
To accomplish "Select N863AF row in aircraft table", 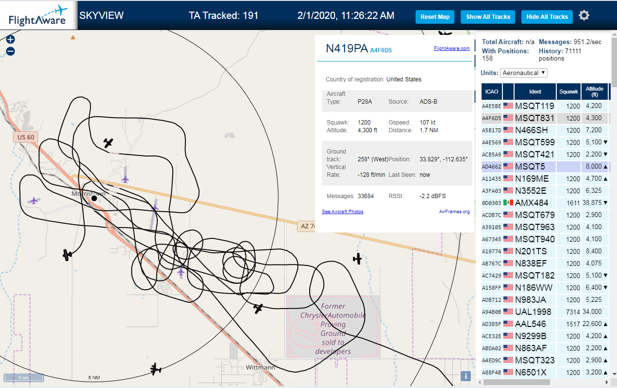I will coord(545,348).
